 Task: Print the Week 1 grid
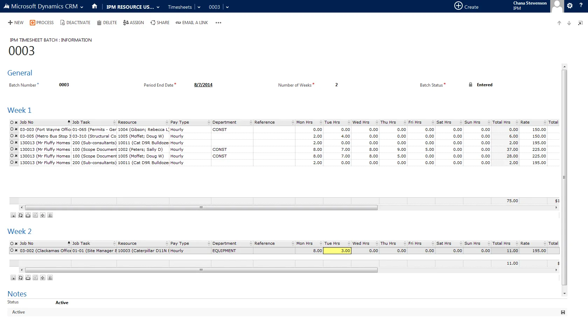[x=28, y=215]
